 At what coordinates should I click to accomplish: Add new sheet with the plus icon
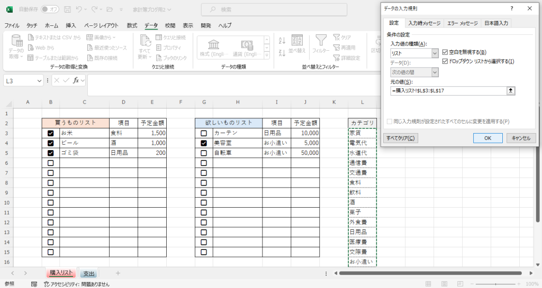(x=118, y=273)
